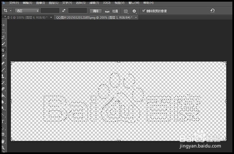Viewport: 234px width, 154px height.
Task: Select the Rounded Rectangle shape tool
Action: click(x=3, y=134)
